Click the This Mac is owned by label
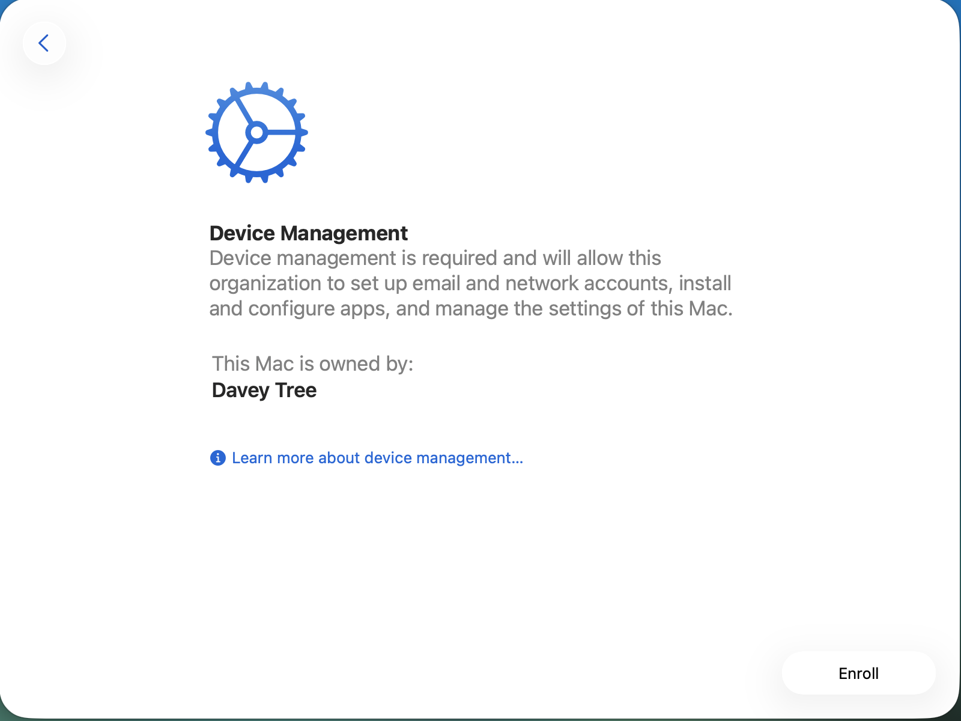Image resolution: width=961 pixels, height=721 pixels. [x=312, y=364]
